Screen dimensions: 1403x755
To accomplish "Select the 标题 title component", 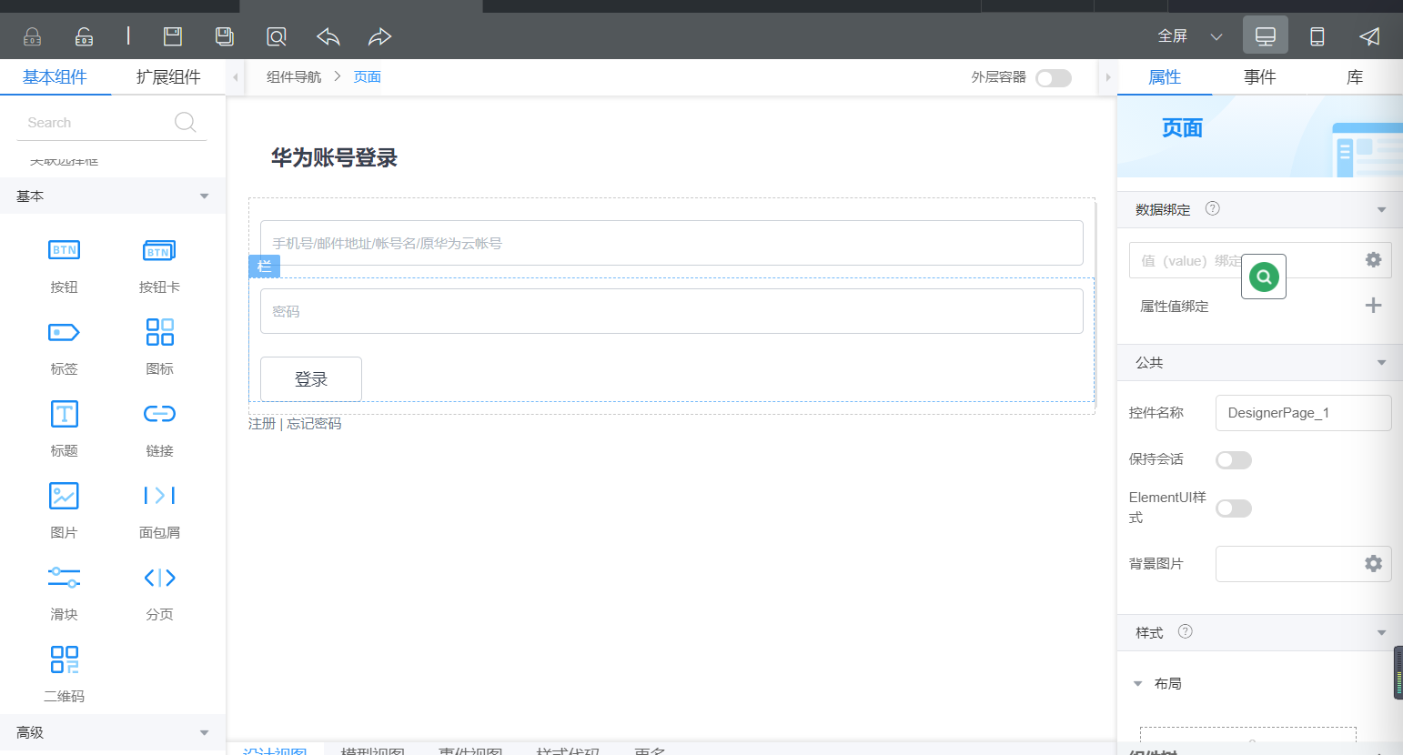I will tap(64, 429).
